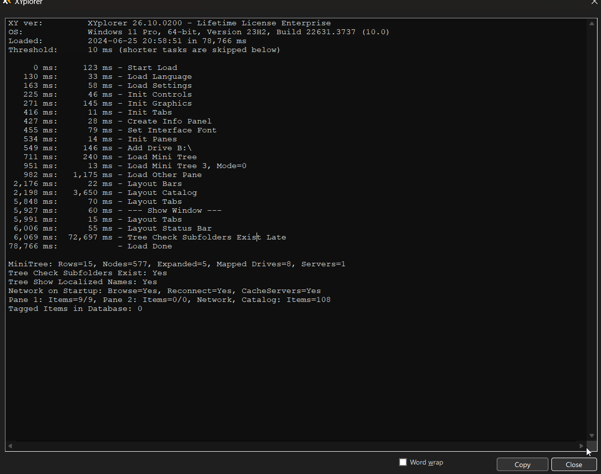This screenshot has height=474, width=601.
Task: Click the 'Threshold:' 10 ms line
Action: tap(144, 50)
